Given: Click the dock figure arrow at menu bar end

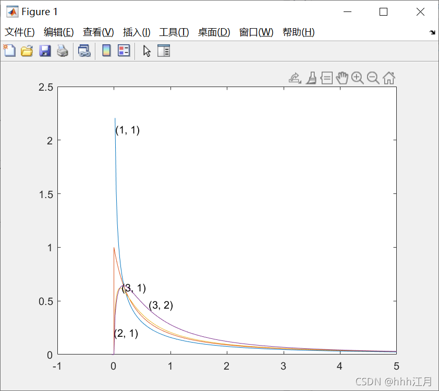Looking at the screenshot, I should tap(433, 32).
